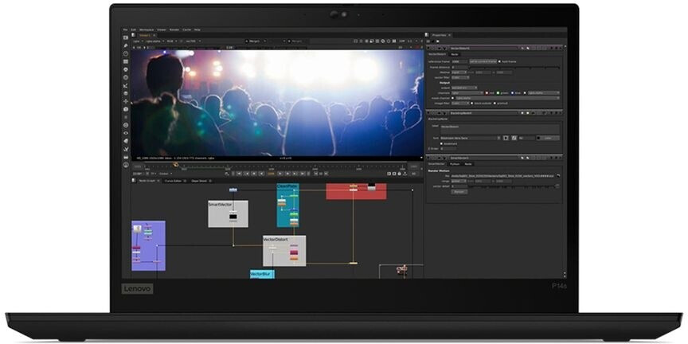Click the Transform nodes toolbar icon

tap(126, 101)
